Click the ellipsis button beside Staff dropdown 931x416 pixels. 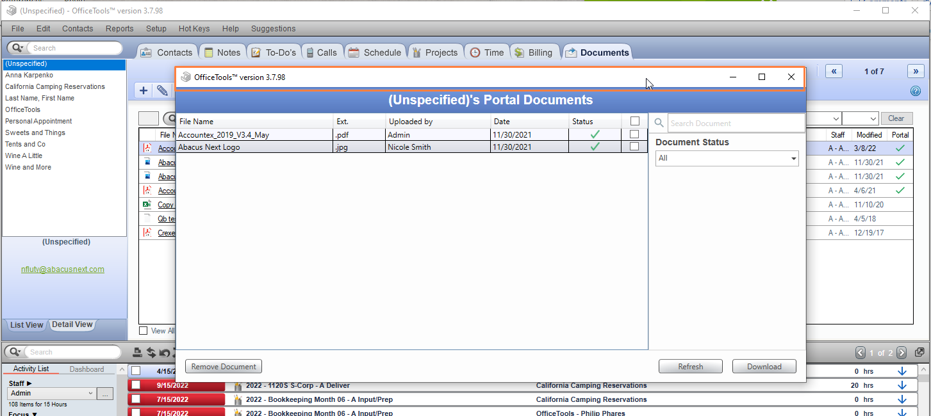click(x=106, y=394)
